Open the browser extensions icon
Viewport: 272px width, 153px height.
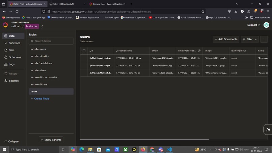[249, 11]
